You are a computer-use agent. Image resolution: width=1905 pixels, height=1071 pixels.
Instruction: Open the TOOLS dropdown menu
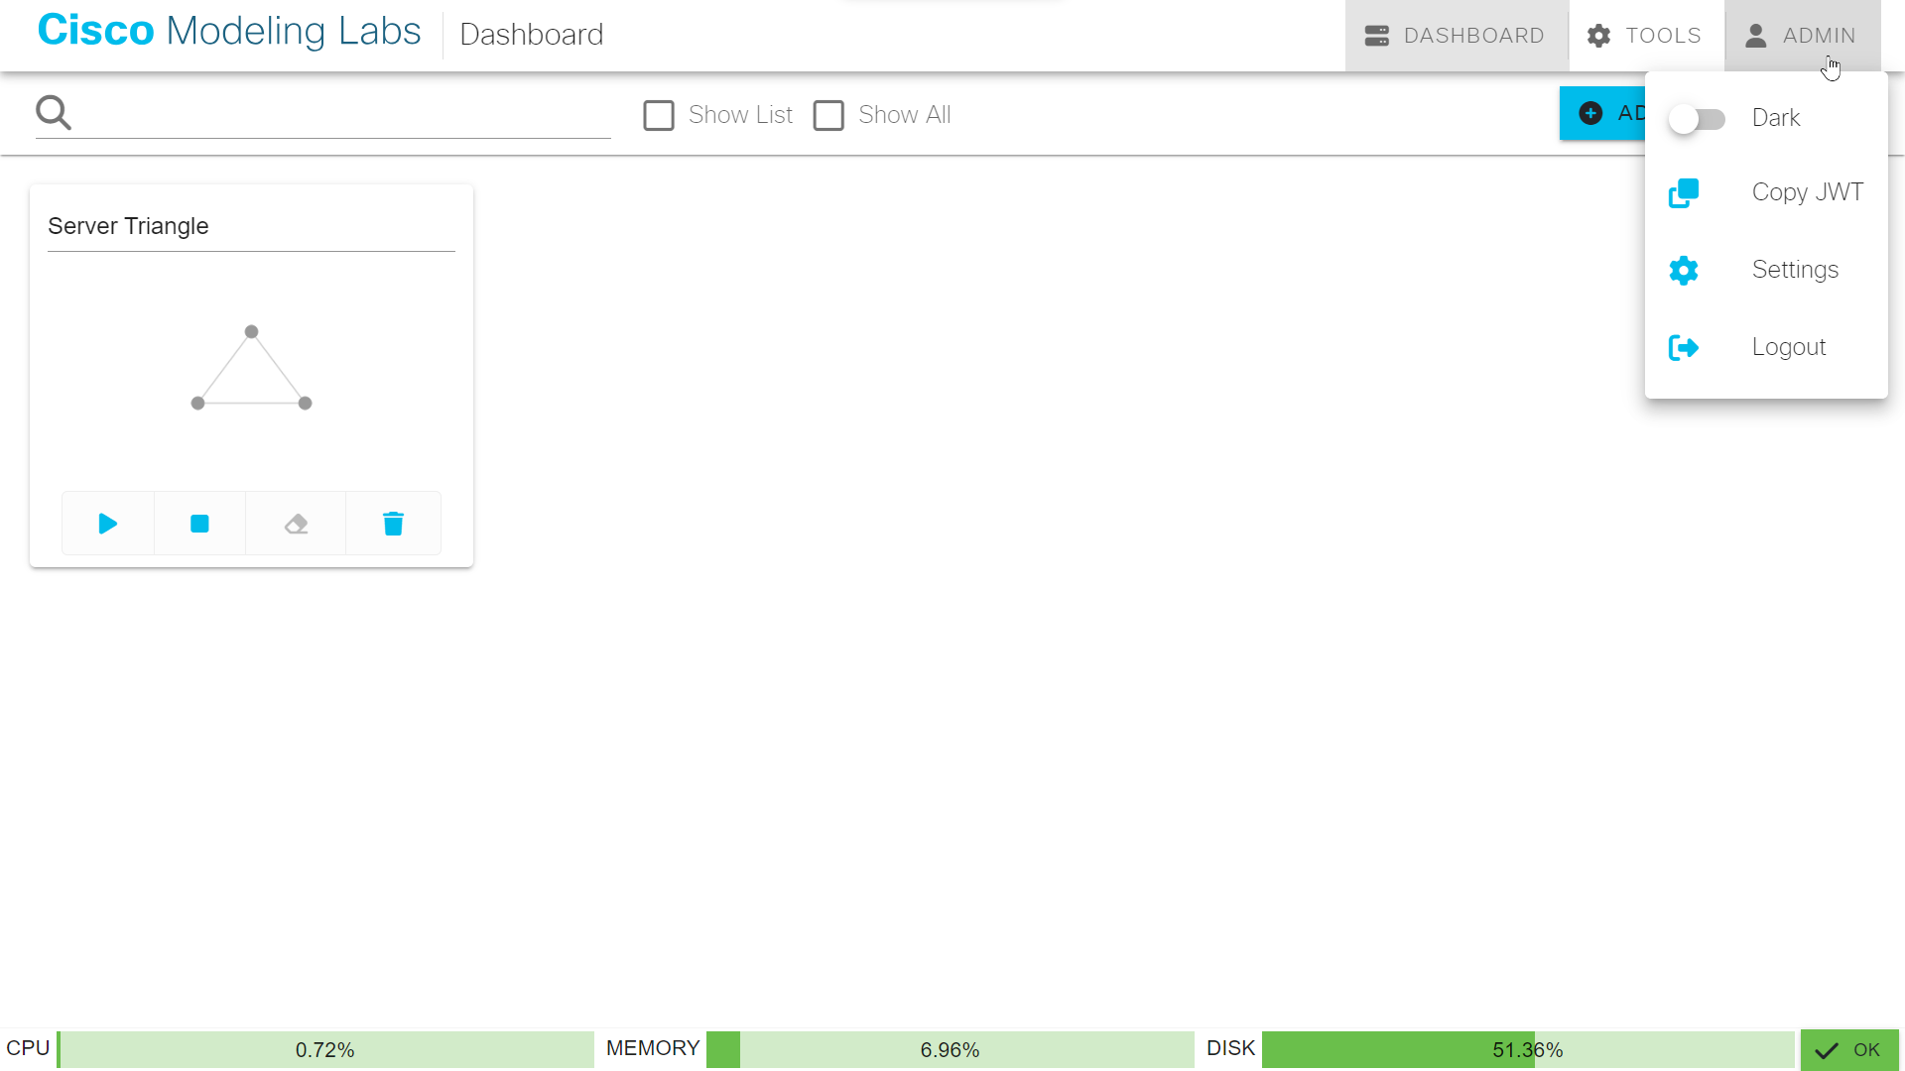[x=1645, y=36]
